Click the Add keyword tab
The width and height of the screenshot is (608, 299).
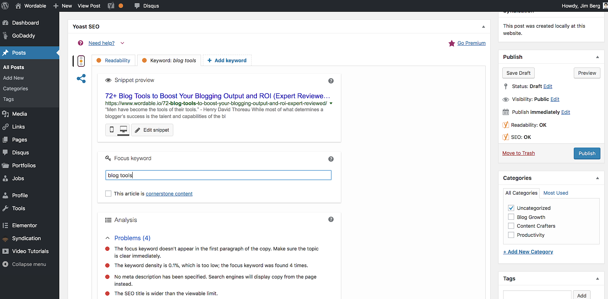pos(227,60)
